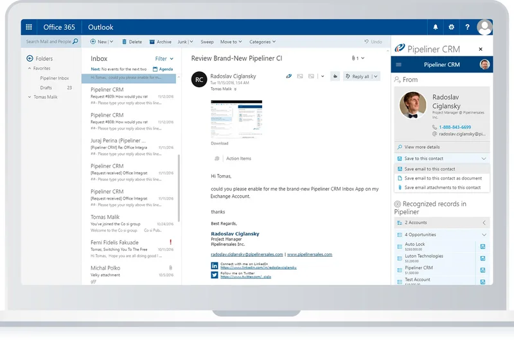
Task: Call phone number 1-888-843-6699
Action: tap(455, 127)
